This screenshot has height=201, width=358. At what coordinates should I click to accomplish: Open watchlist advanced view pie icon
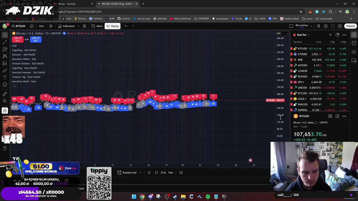coord(337,35)
